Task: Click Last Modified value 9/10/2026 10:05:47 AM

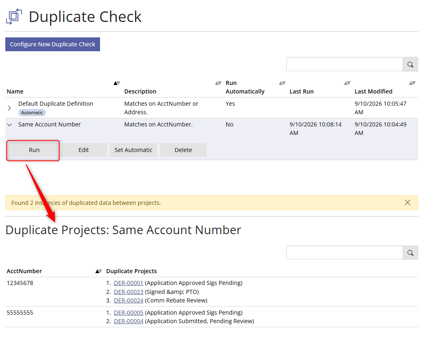Action: click(380, 108)
